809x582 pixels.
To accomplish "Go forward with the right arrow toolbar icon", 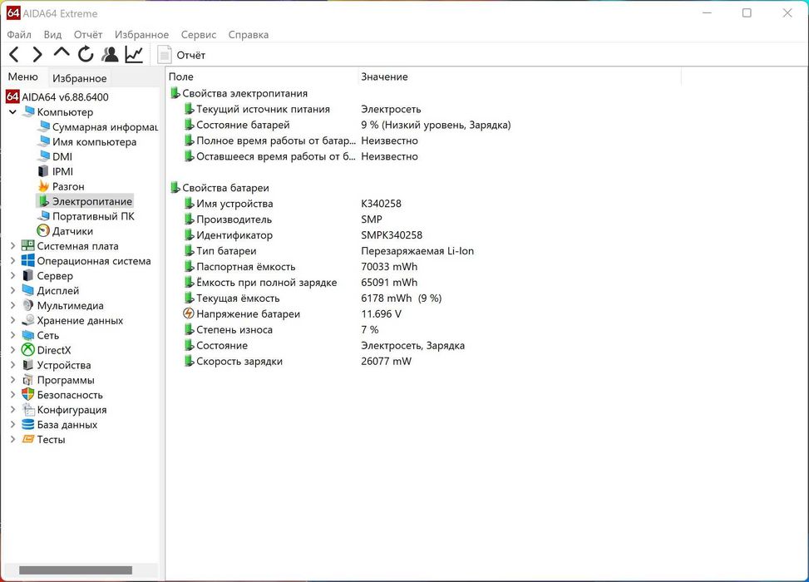I will click(x=37, y=54).
